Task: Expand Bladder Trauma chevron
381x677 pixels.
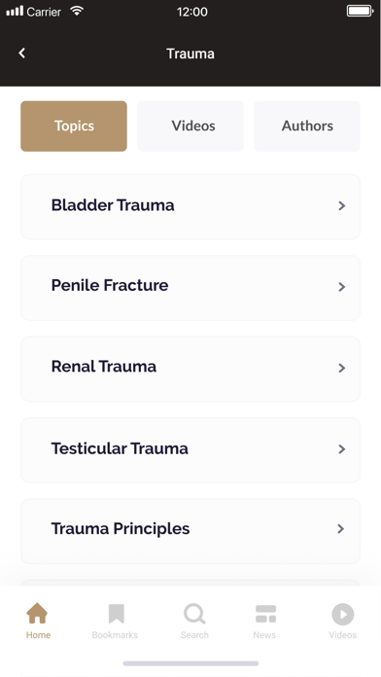Action: [342, 206]
